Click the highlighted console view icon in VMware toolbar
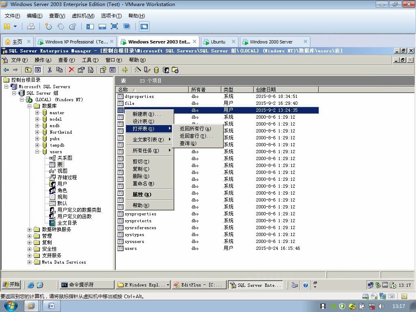The image size is (416, 312). tap(144, 26)
